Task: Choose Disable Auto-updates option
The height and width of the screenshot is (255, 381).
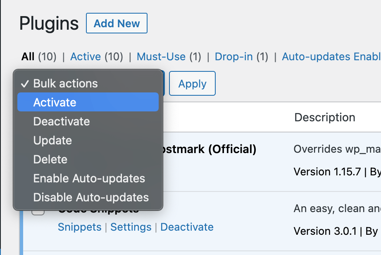Action: tap(88, 197)
